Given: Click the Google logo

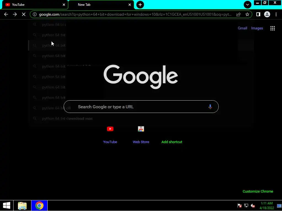Looking at the screenshot, I should coord(141,77).
